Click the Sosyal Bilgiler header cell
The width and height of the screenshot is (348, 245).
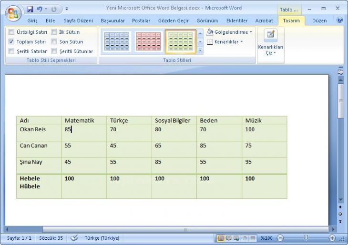pos(174,120)
